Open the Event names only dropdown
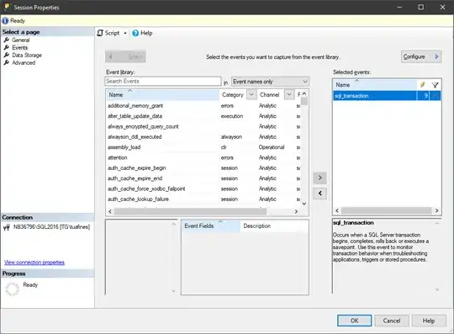The image size is (454, 334). tap(270, 82)
